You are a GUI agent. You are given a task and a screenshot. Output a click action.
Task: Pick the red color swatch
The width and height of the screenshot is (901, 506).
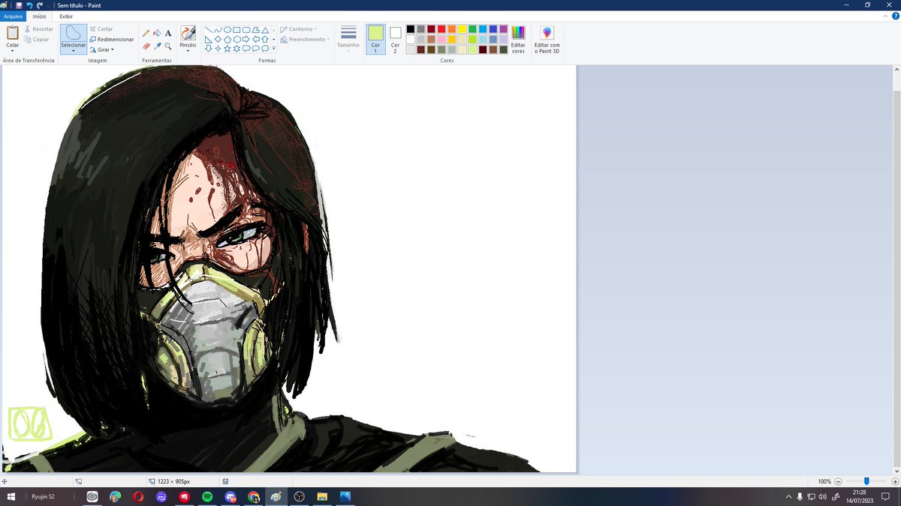pos(441,29)
